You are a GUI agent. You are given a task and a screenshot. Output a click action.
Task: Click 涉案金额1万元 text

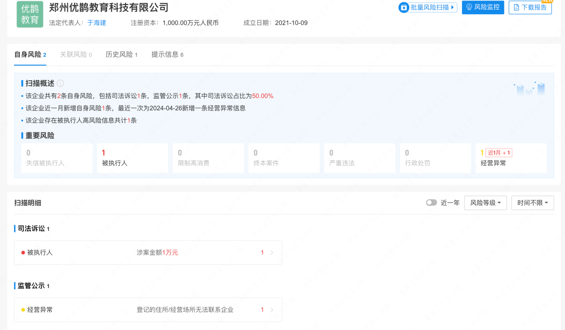[x=157, y=253]
